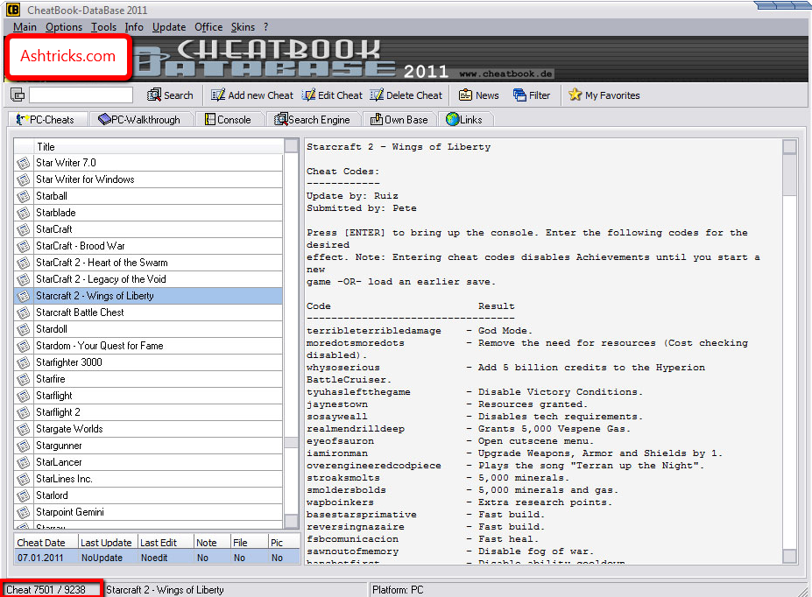This screenshot has width=812, height=597.
Task: Open News using its toolbar icon
Action: (x=464, y=95)
